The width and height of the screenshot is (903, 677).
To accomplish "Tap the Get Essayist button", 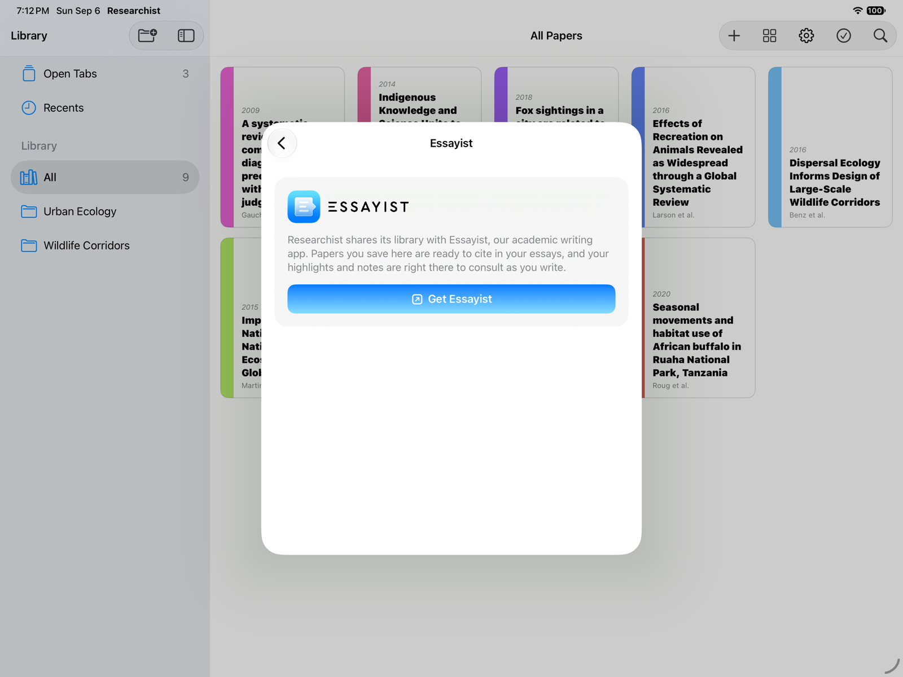I will [x=451, y=299].
